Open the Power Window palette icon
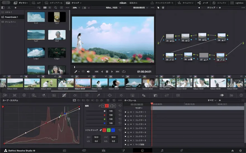The image size is (246, 153). (x=110, y=95)
